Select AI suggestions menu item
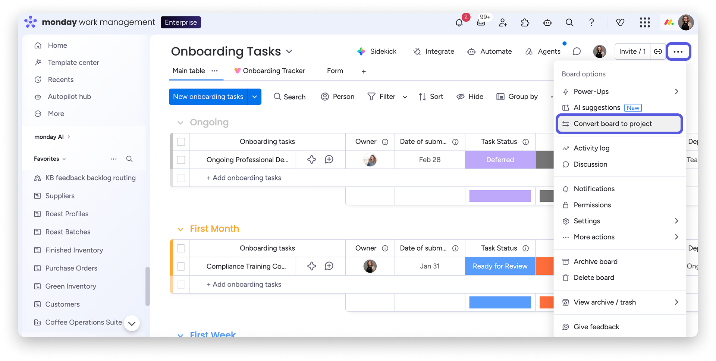The width and height of the screenshot is (716, 361). (x=620, y=107)
